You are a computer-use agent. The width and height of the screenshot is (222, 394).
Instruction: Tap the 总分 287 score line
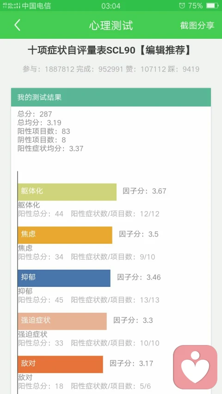tap(35, 114)
